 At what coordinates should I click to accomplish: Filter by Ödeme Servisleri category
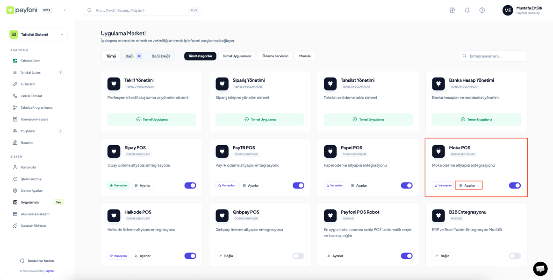tap(275, 56)
